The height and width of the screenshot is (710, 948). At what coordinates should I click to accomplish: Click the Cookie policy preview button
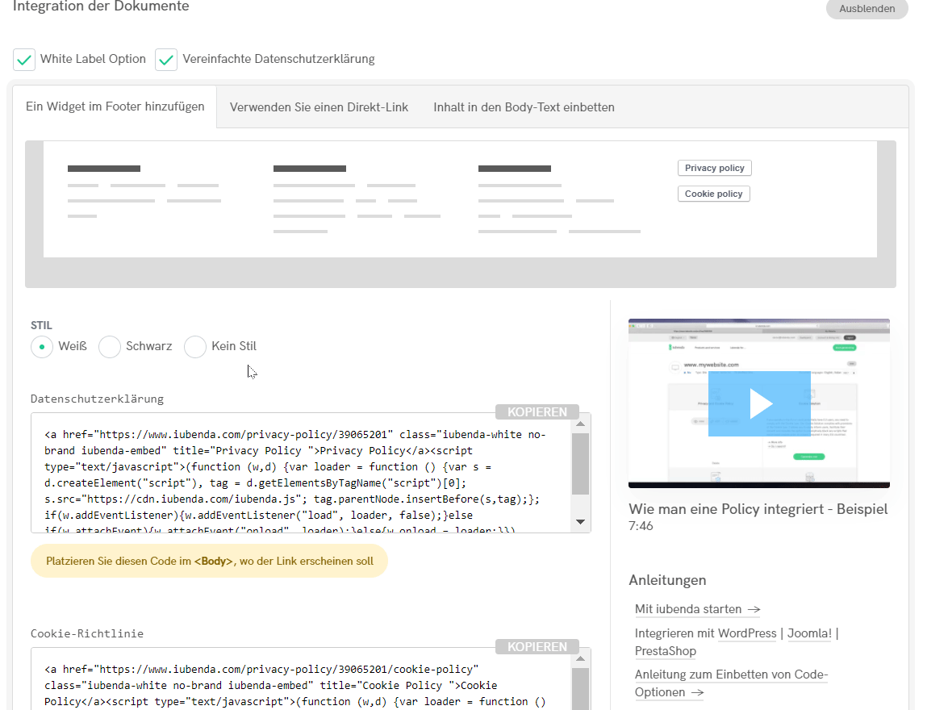(713, 194)
